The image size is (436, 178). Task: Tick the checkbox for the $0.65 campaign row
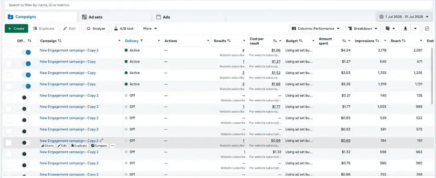point(9,120)
